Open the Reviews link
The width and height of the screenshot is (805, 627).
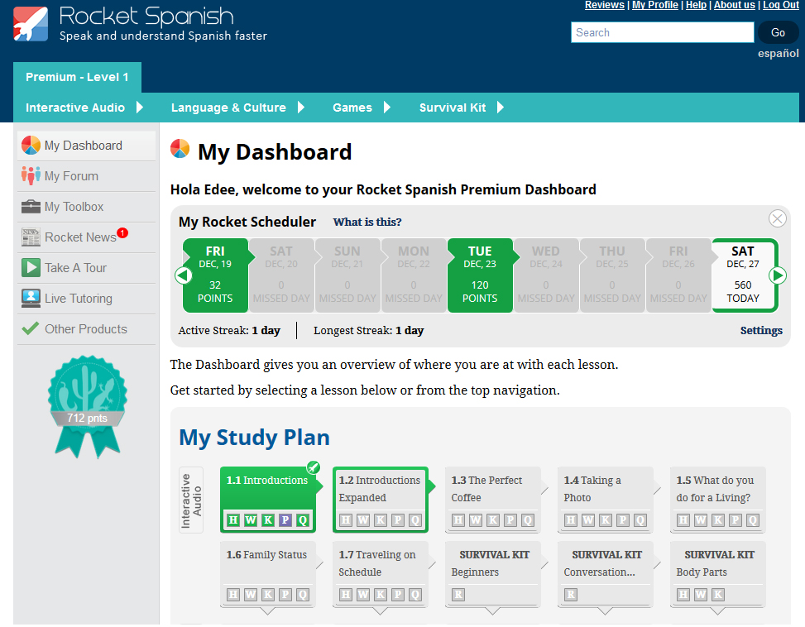tap(604, 5)
